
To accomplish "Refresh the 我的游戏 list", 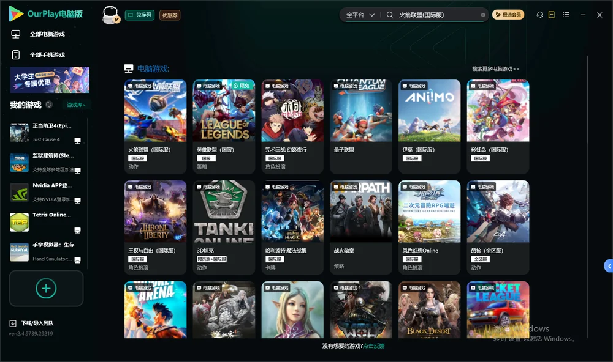I will (x=49, y=105).
